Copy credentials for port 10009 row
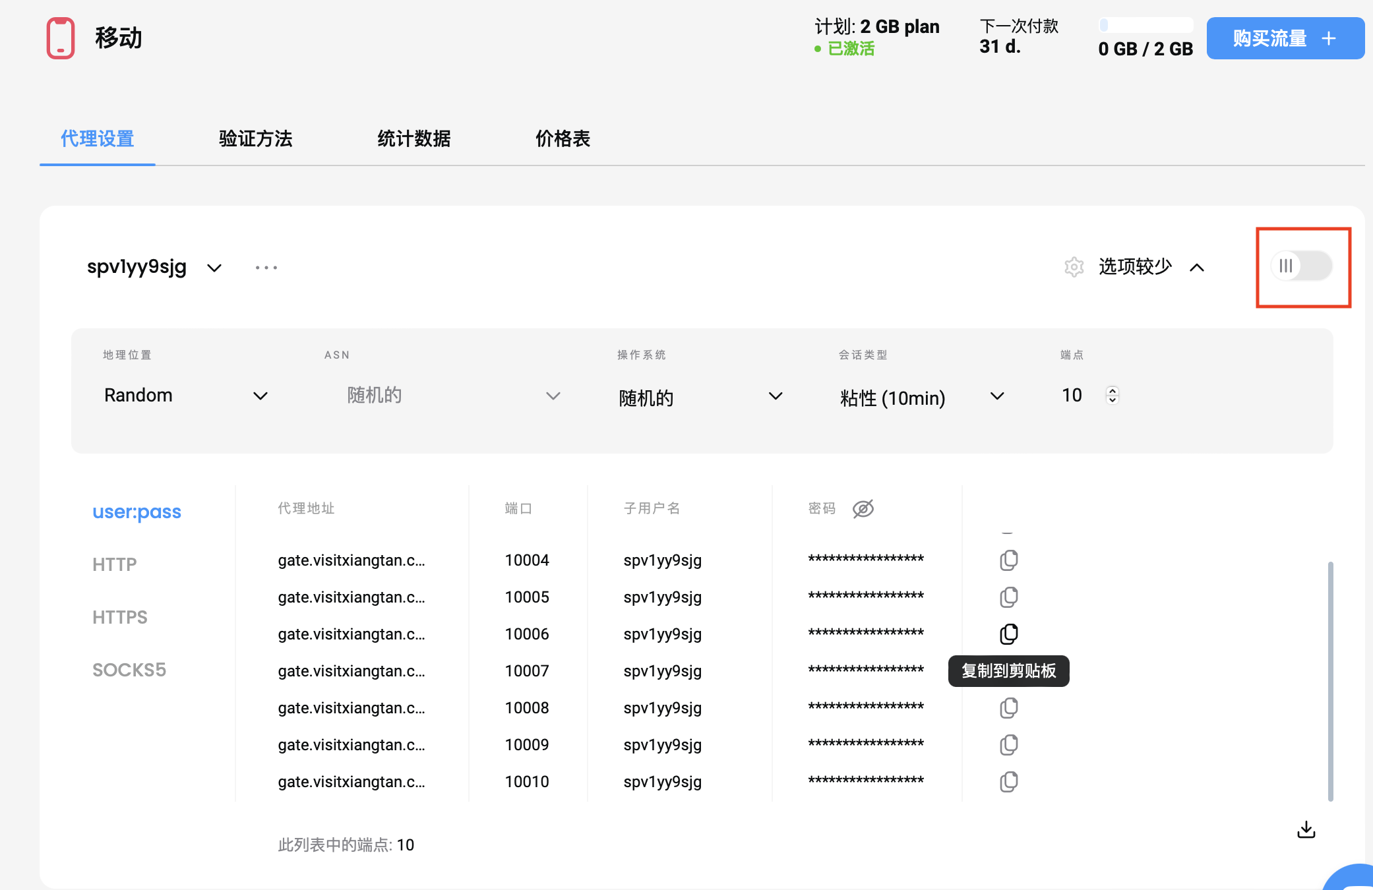The image size is (1373, 890). 1008,745
